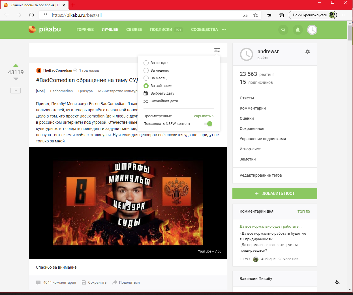
Task: Click the filter settings sliders icon
Action: (x=217, y=50)
